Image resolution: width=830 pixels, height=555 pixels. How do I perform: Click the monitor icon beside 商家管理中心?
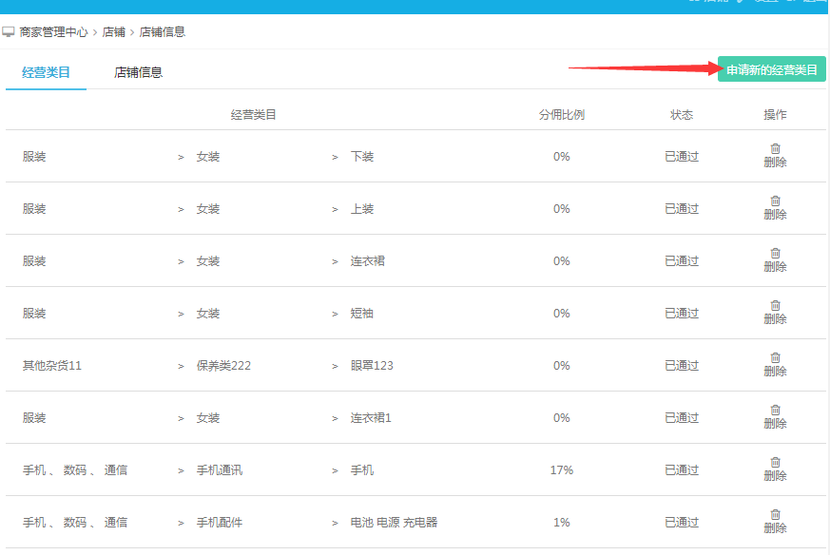coord(9,32)
